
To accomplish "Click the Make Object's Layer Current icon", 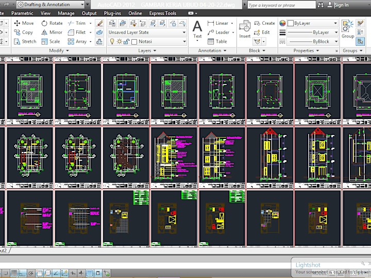I will tap(123, 23).
